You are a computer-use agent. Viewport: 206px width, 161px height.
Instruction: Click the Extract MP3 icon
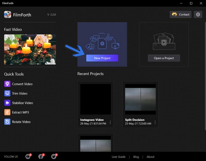click(x=7, y=112)
